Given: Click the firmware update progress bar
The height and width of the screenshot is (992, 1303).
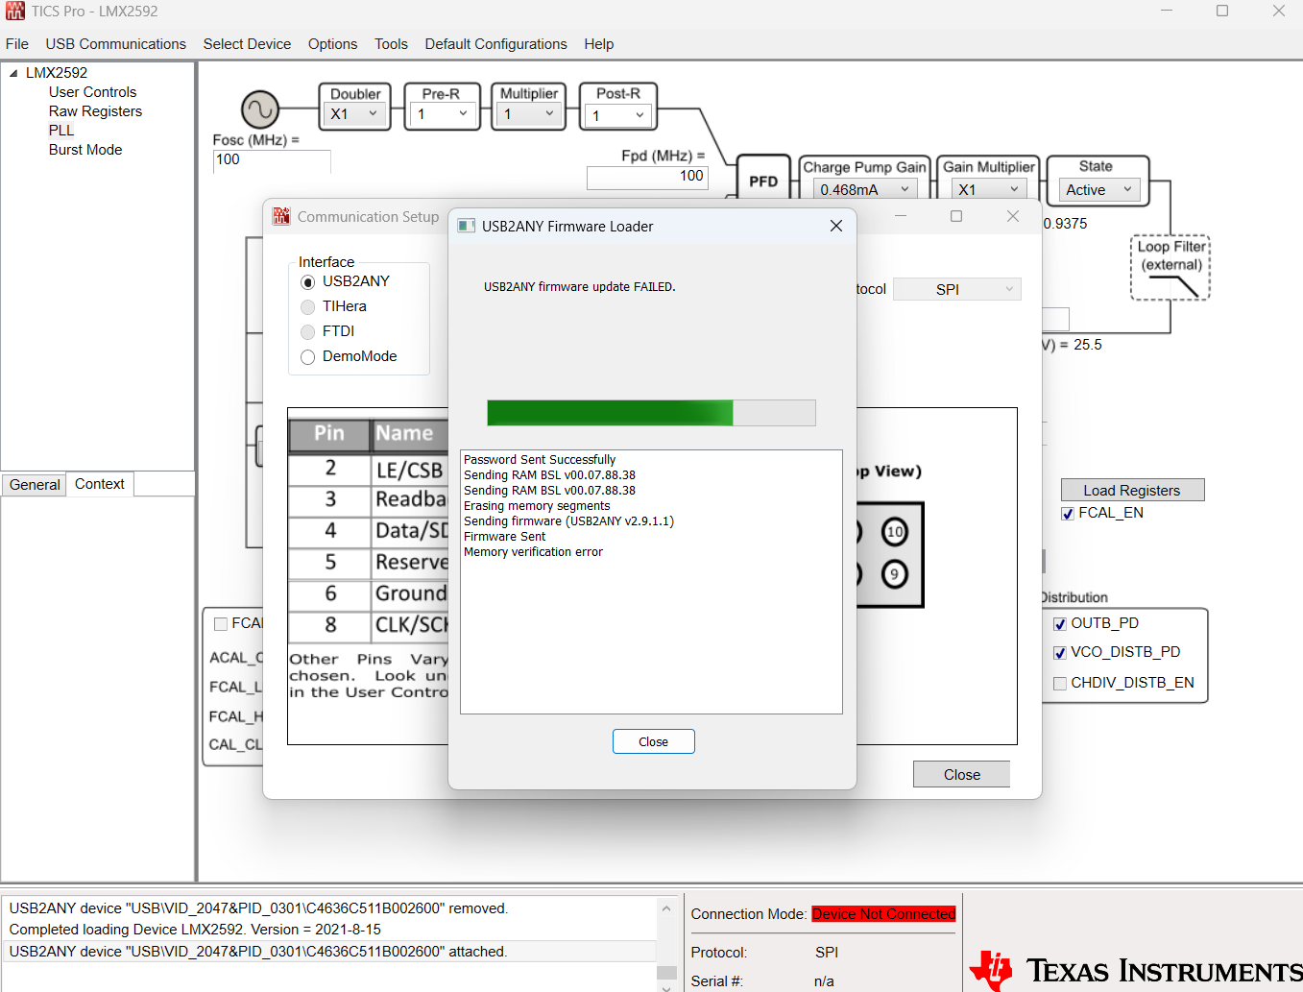Looking at the screenshot, I should point(651,413).
